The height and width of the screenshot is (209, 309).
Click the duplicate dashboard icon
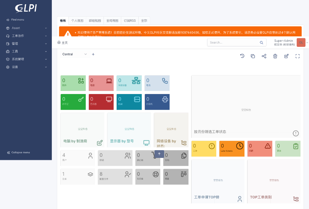pyautogui.click(x=253, y=56)
